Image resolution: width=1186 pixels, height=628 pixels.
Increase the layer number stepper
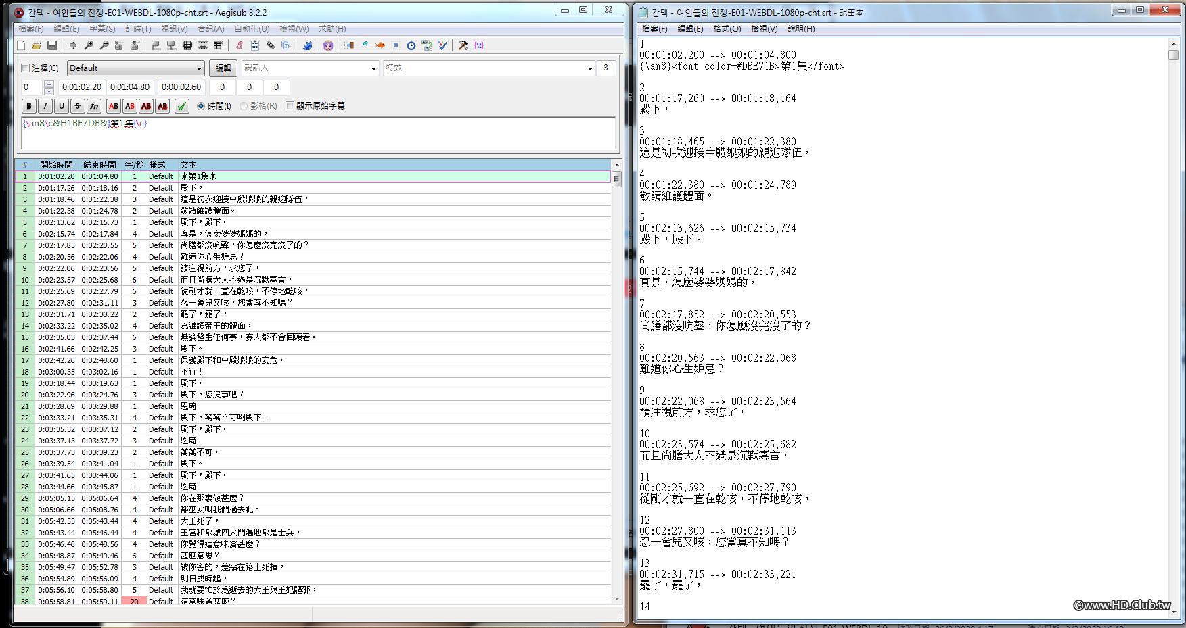coord(49,84)
